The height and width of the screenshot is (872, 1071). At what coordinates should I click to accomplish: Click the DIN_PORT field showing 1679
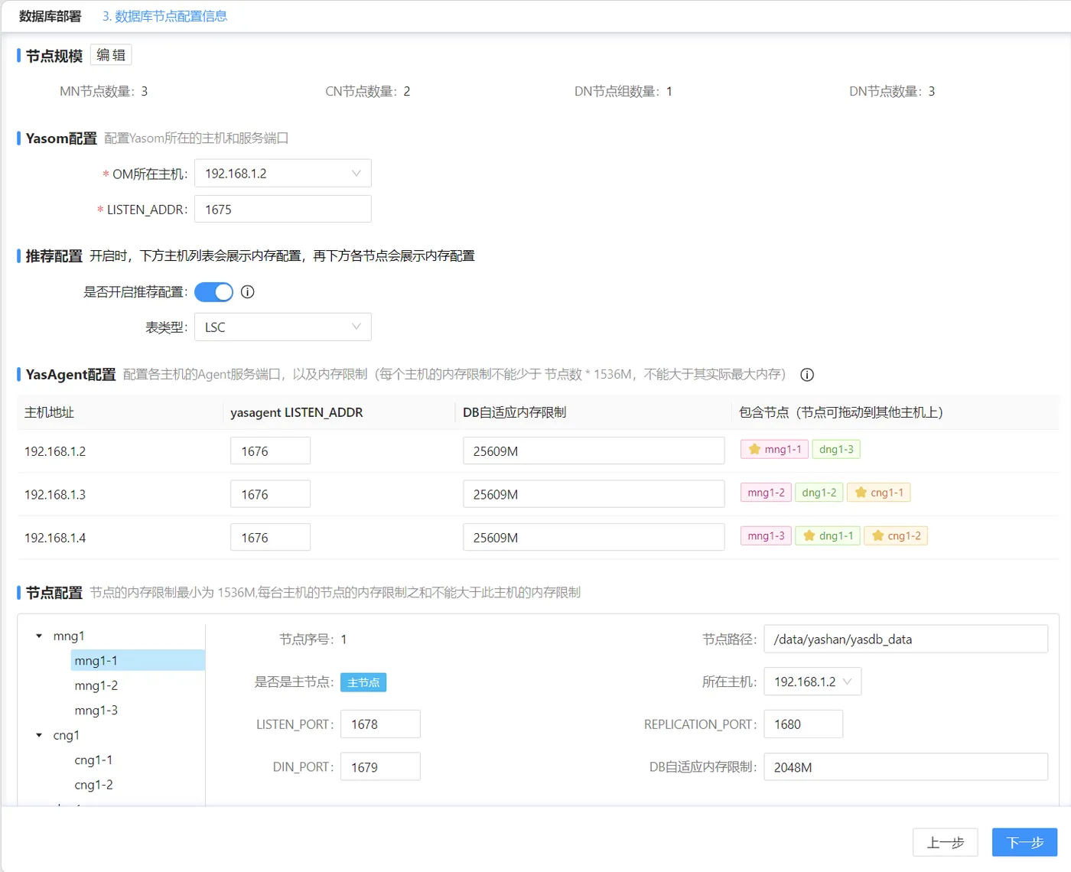tap(380, 766)
